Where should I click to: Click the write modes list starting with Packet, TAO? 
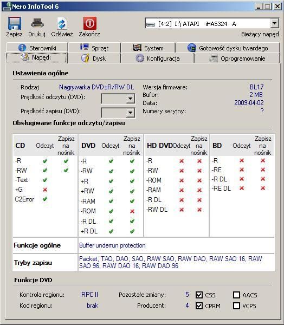coord(171,262)
